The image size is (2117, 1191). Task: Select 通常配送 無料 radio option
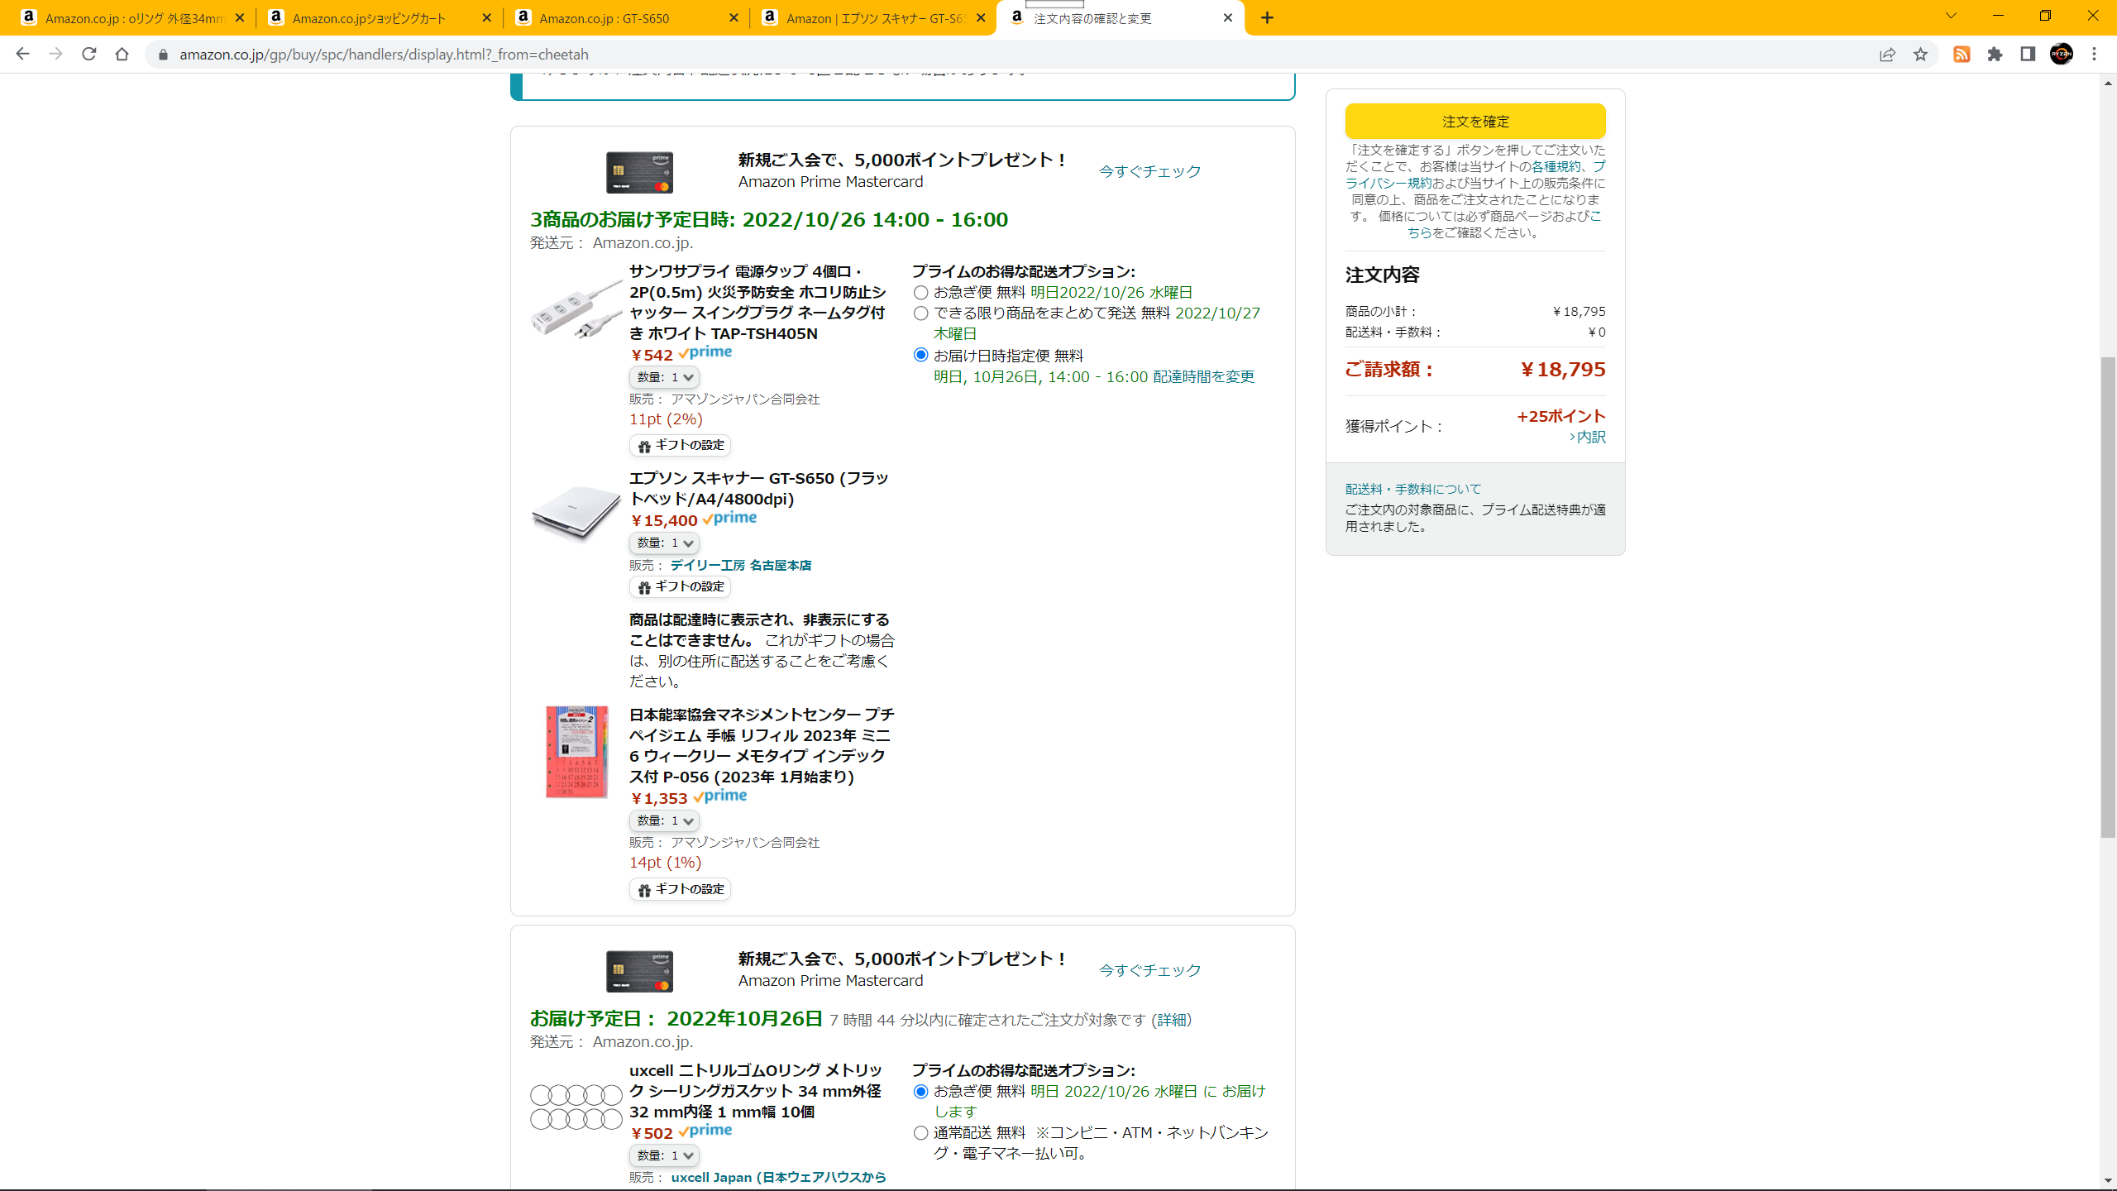[x=920, y=1133]
